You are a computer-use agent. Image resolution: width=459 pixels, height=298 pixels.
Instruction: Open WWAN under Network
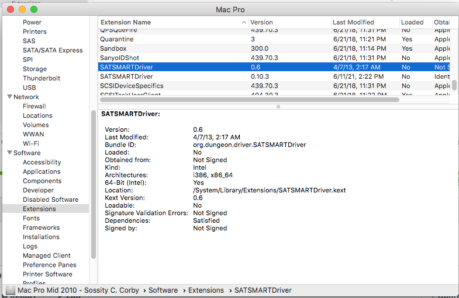33,134
